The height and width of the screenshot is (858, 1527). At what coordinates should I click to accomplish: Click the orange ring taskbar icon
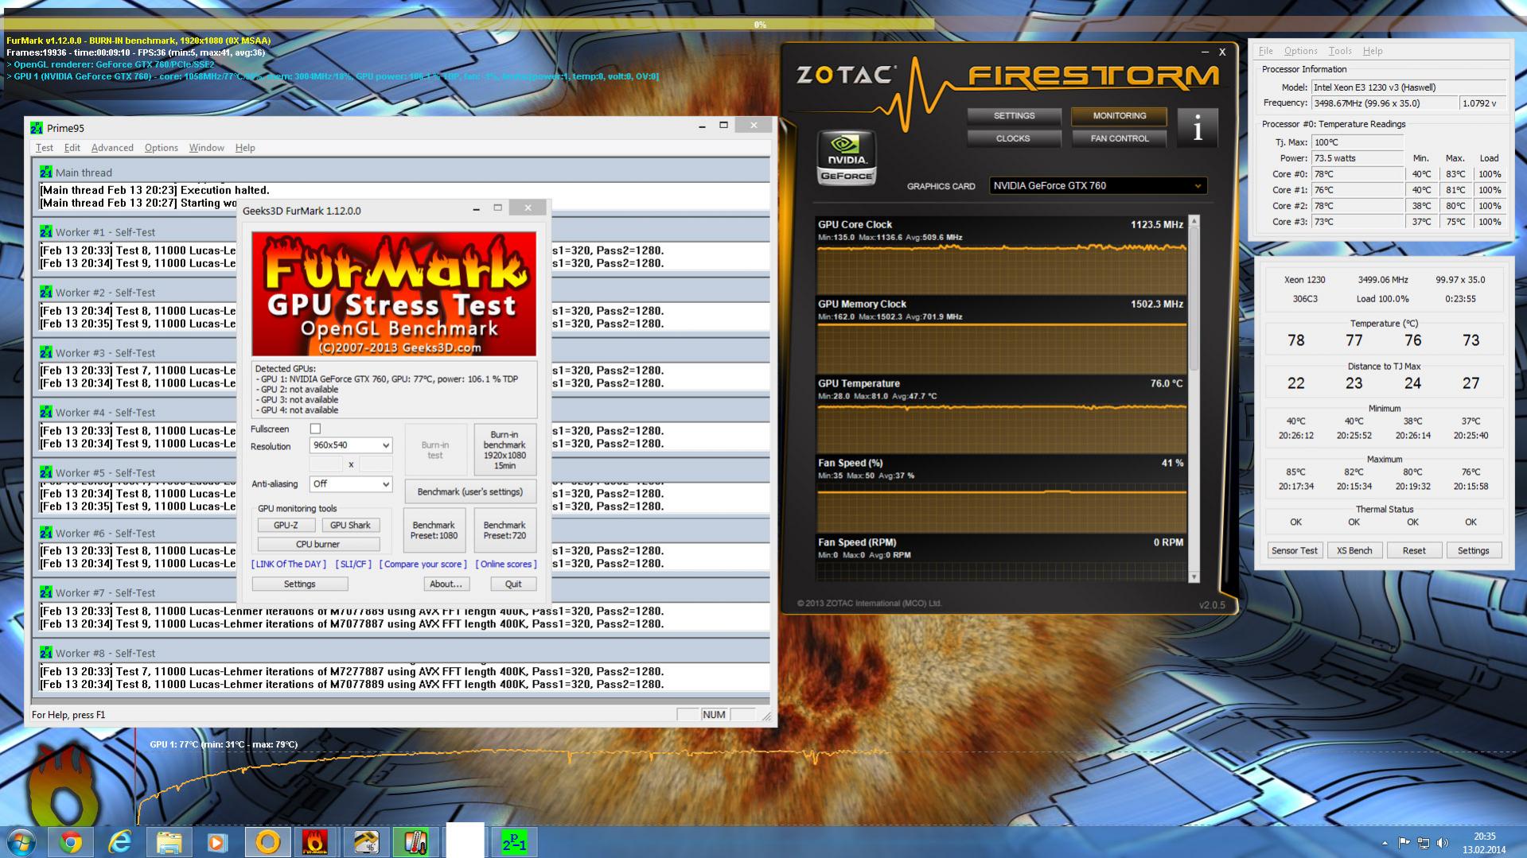(x=267, y=842)
